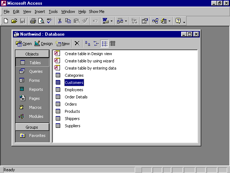
Task: Click Design button in database window
Action: [x=43, y=44]
